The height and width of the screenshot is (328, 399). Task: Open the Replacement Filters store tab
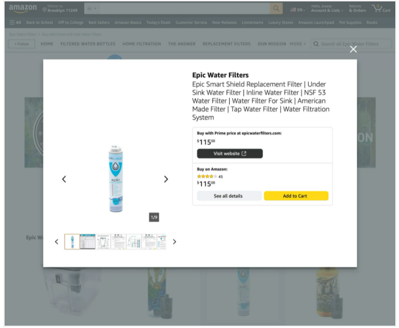[x=226, y=44]
